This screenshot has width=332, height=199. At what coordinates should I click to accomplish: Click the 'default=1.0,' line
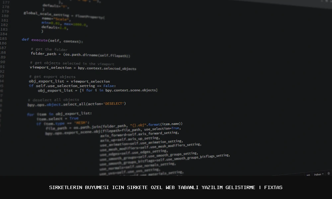(55, 28)
